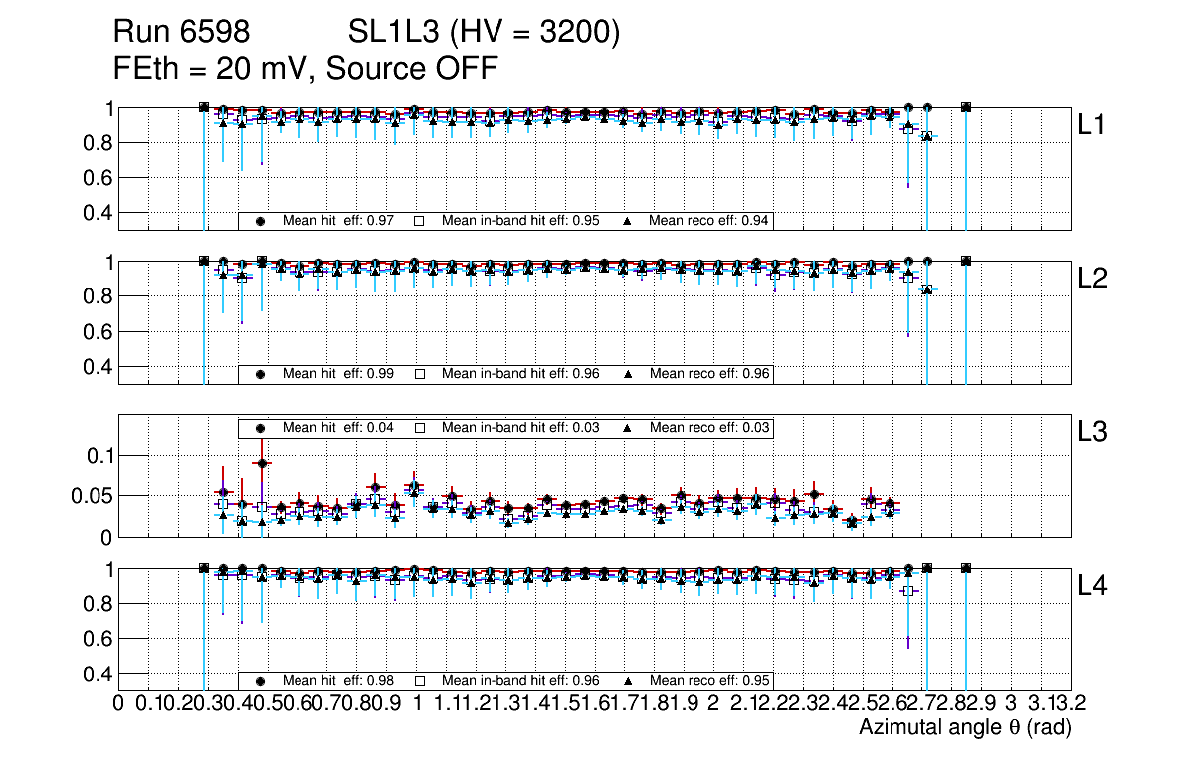Click the 'SL1L3 (HV = 3200)' heading
Screen dimensions: 1190x768
[485, 34]
